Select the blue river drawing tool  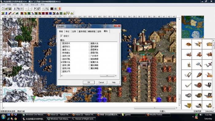pos(6,13)
